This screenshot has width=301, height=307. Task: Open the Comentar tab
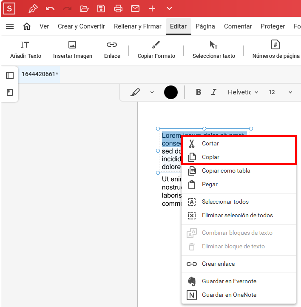[238, 26]
